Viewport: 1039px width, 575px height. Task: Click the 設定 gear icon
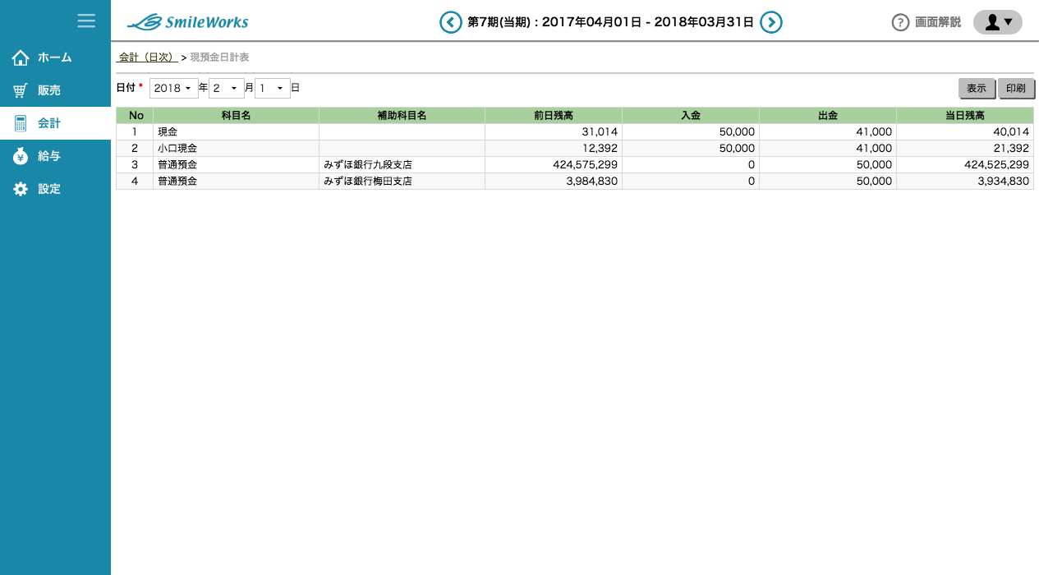21,189
